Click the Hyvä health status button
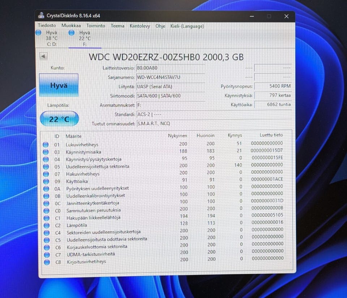This screenshot has height=298, width=347. click(59, 85)
